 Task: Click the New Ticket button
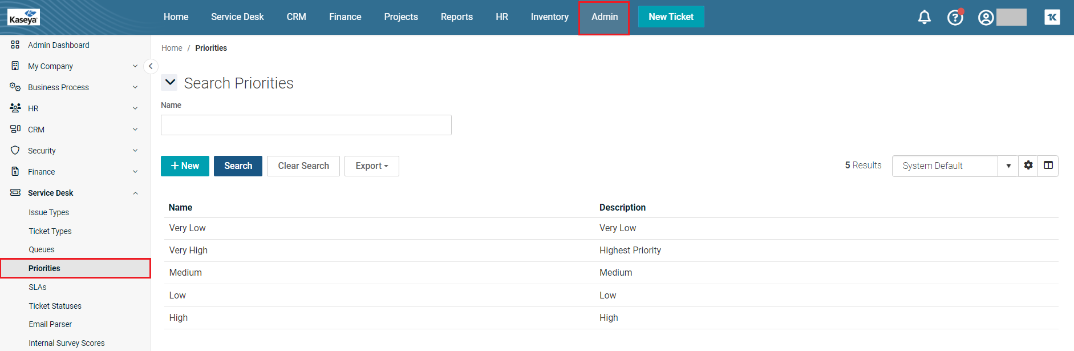coord(671,17)
